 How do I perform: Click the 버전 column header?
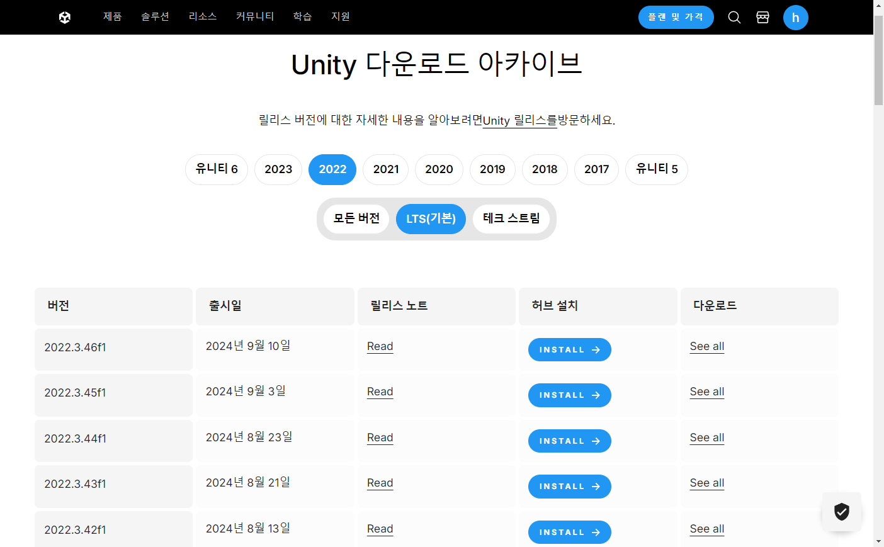pyautogui.click(x=113, y=306)
